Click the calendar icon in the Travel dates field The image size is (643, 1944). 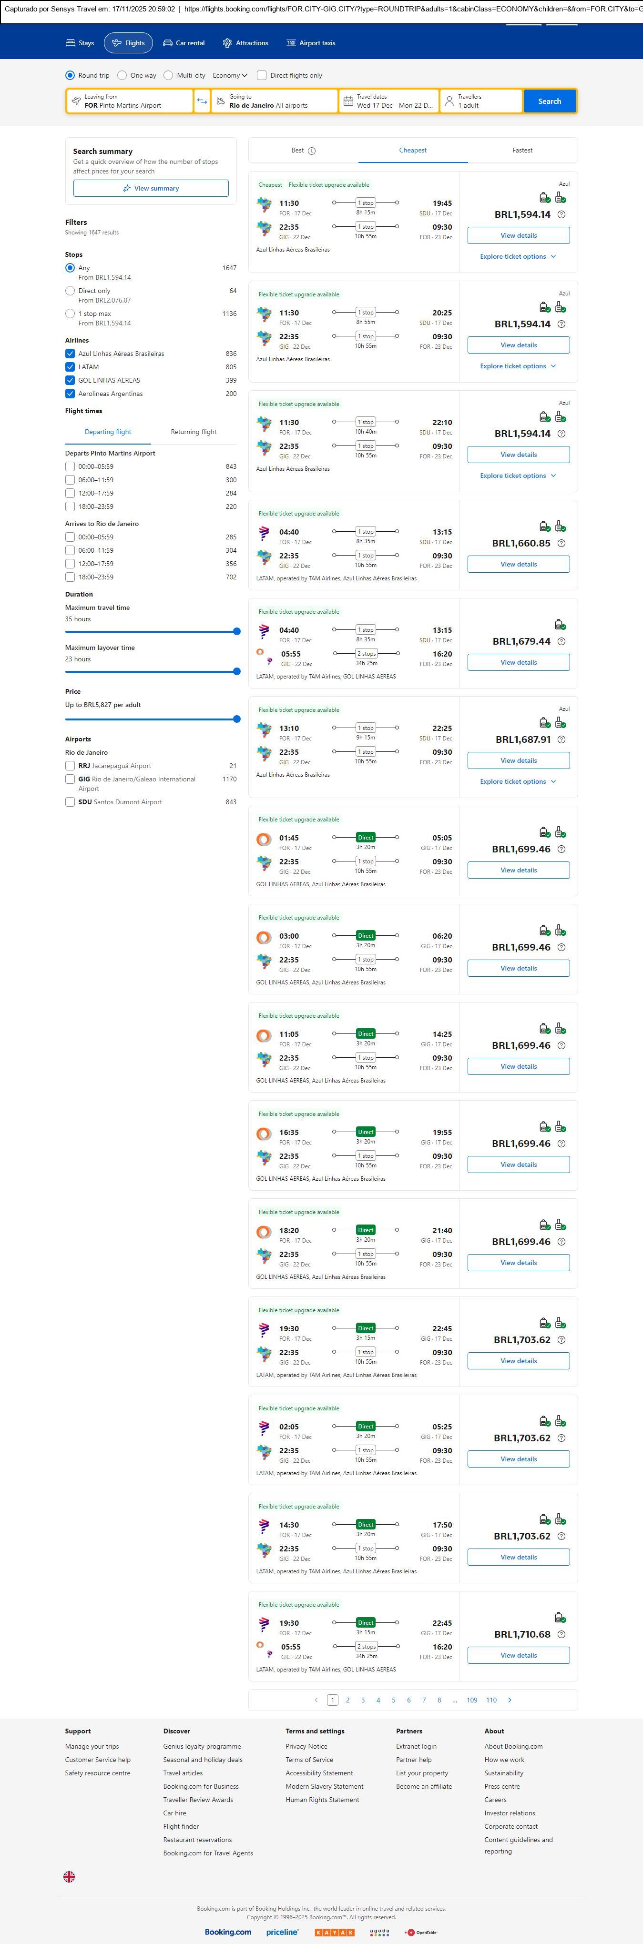pos(348,101)
